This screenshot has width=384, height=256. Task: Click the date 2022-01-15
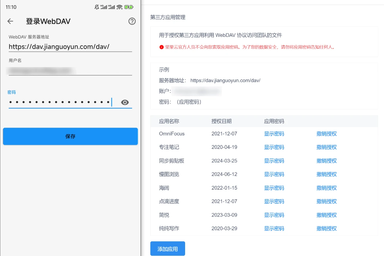point(224,188)
